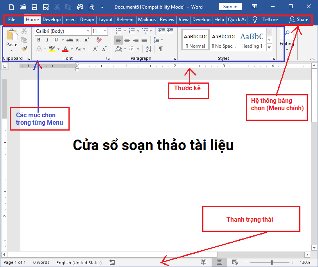Screen dimensions: 318x267
Task: Open the Editing group button
Action: tap(287, 39)
